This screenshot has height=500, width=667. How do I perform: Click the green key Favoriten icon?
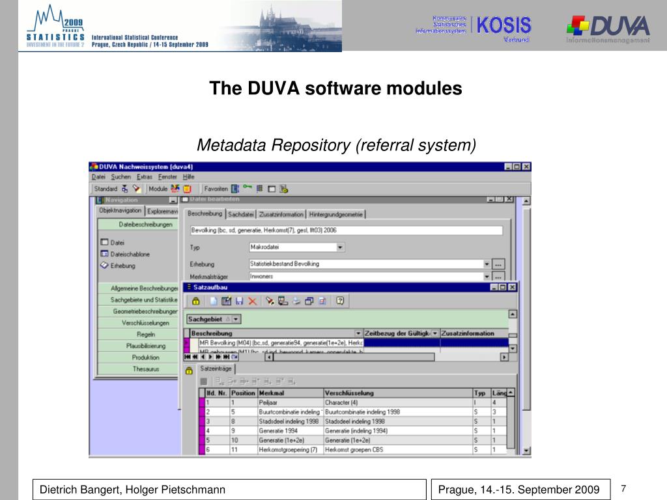[247, 187]
